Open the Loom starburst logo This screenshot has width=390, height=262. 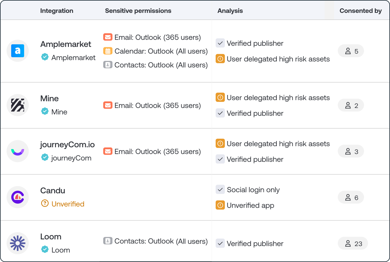click(18, 243)
